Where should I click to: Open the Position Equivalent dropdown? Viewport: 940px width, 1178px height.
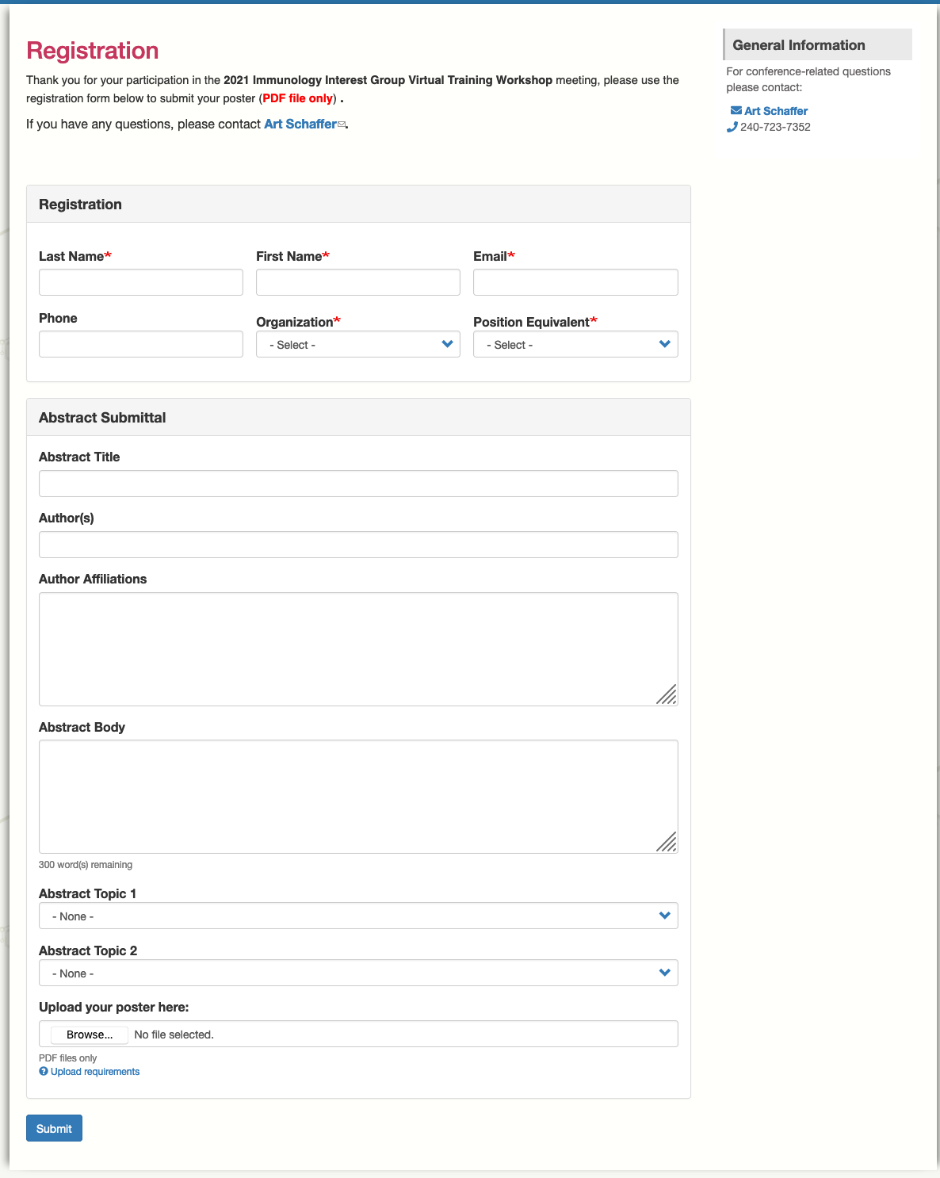575,345
